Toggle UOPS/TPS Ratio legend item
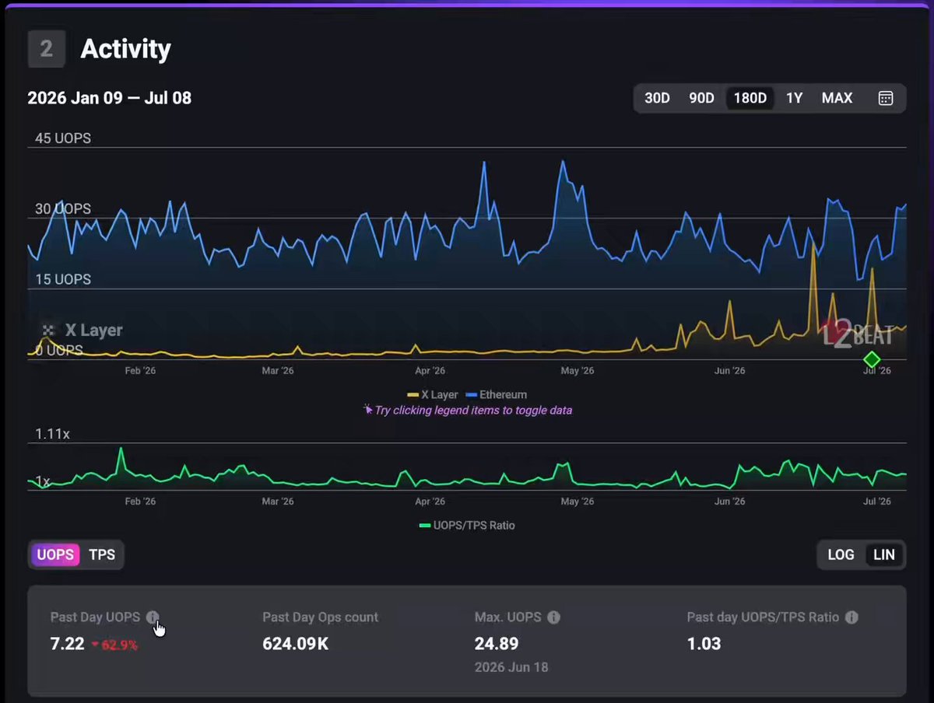 [467, 525]
